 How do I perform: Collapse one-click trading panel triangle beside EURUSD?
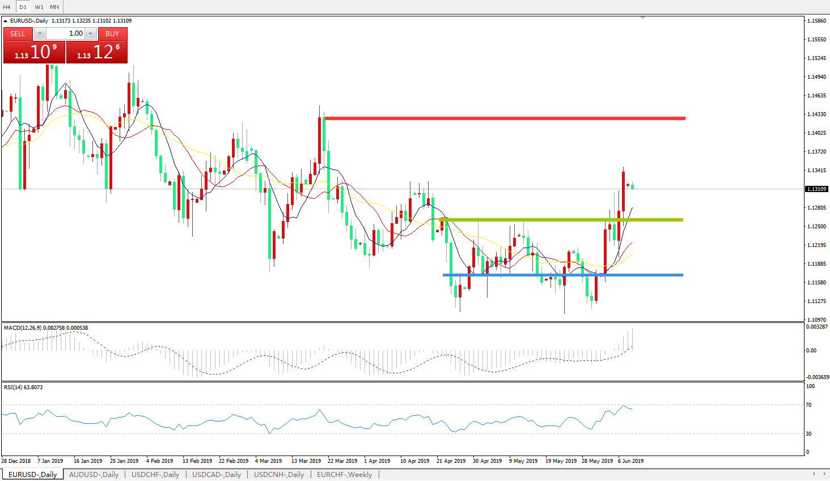[x=6, y=21]
